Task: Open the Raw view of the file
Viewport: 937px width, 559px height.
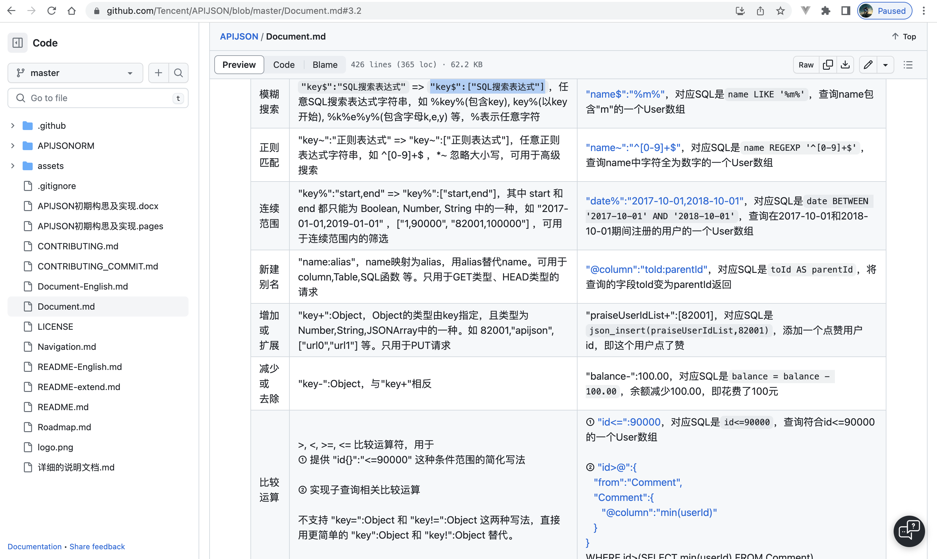Action: (805, 64)
